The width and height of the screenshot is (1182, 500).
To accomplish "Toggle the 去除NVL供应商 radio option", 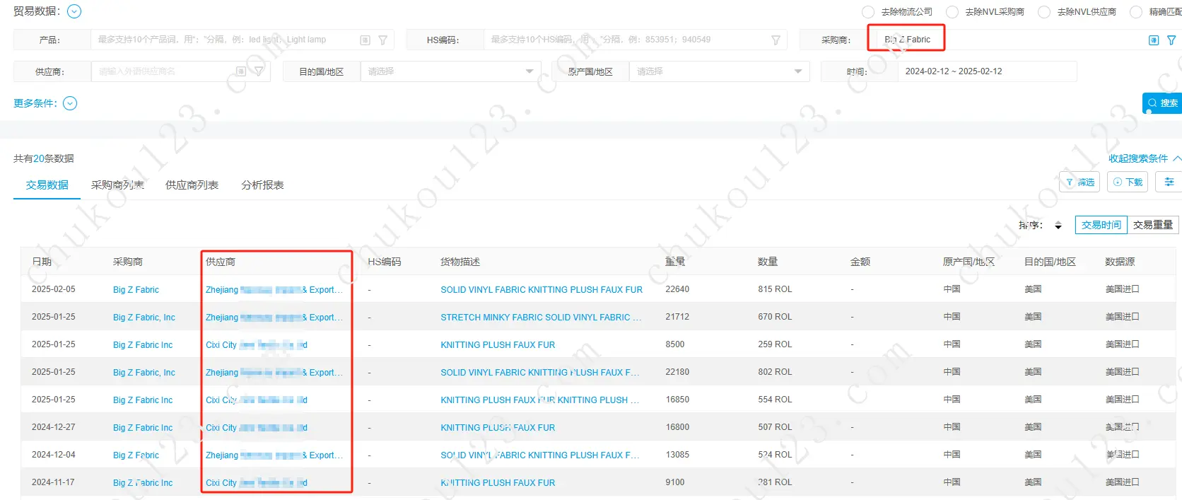I will click(x=1044, y=12).
